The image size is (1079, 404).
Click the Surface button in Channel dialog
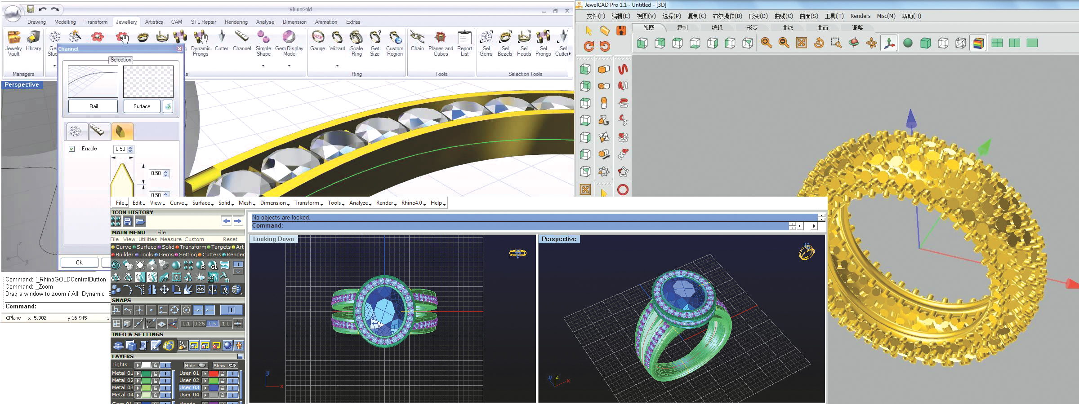pos(142,106)
